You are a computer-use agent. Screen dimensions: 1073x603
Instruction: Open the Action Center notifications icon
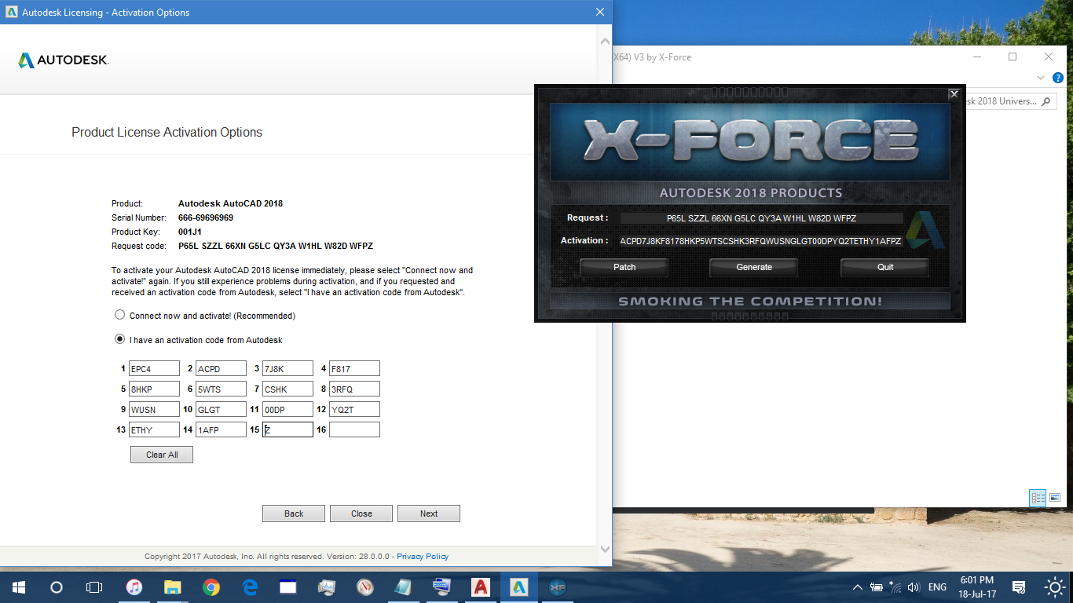pyautogui.click(x=1019, y=587)
